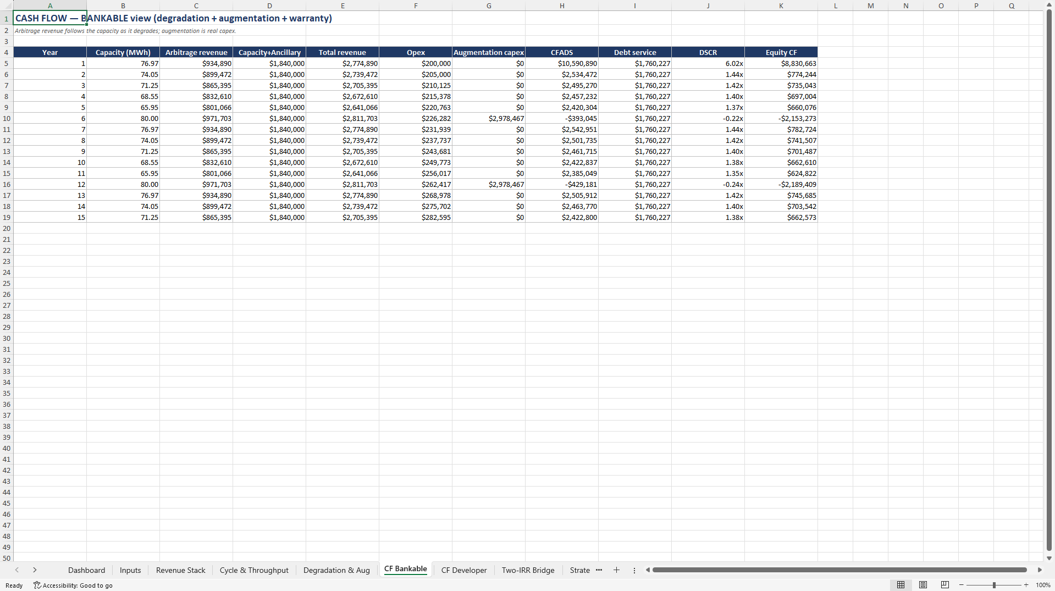Select the Arbitrage revenue header cell
This screenshot has height=591, width=1055.
196,52
